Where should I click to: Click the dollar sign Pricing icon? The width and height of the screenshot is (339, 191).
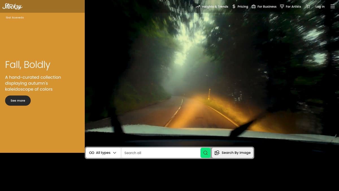(x=234, y=7)
